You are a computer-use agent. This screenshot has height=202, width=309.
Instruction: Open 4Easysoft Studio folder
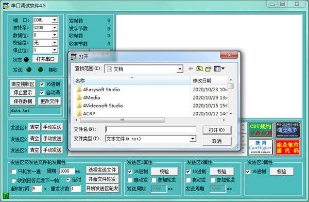pyautogui.click(x=101, y=90)
